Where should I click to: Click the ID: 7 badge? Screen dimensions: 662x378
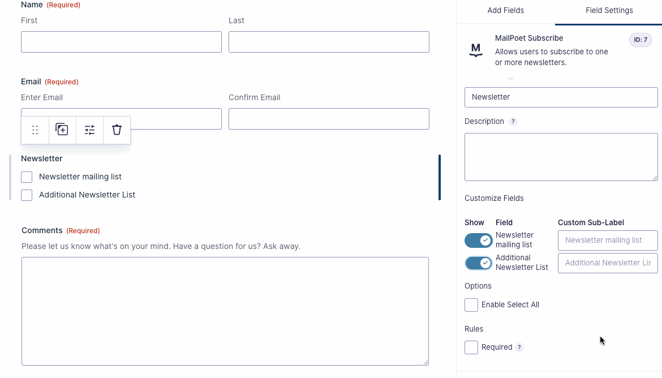640,40
